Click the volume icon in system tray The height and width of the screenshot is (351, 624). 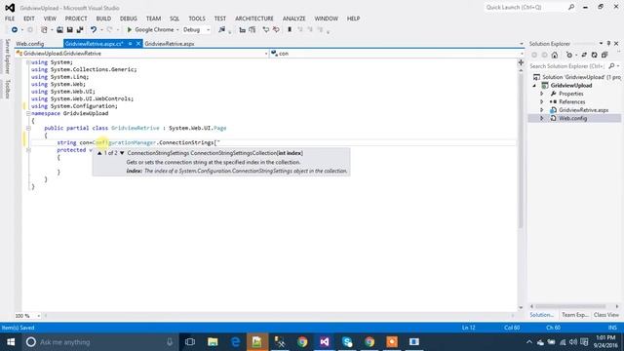(x=573, y=342)
